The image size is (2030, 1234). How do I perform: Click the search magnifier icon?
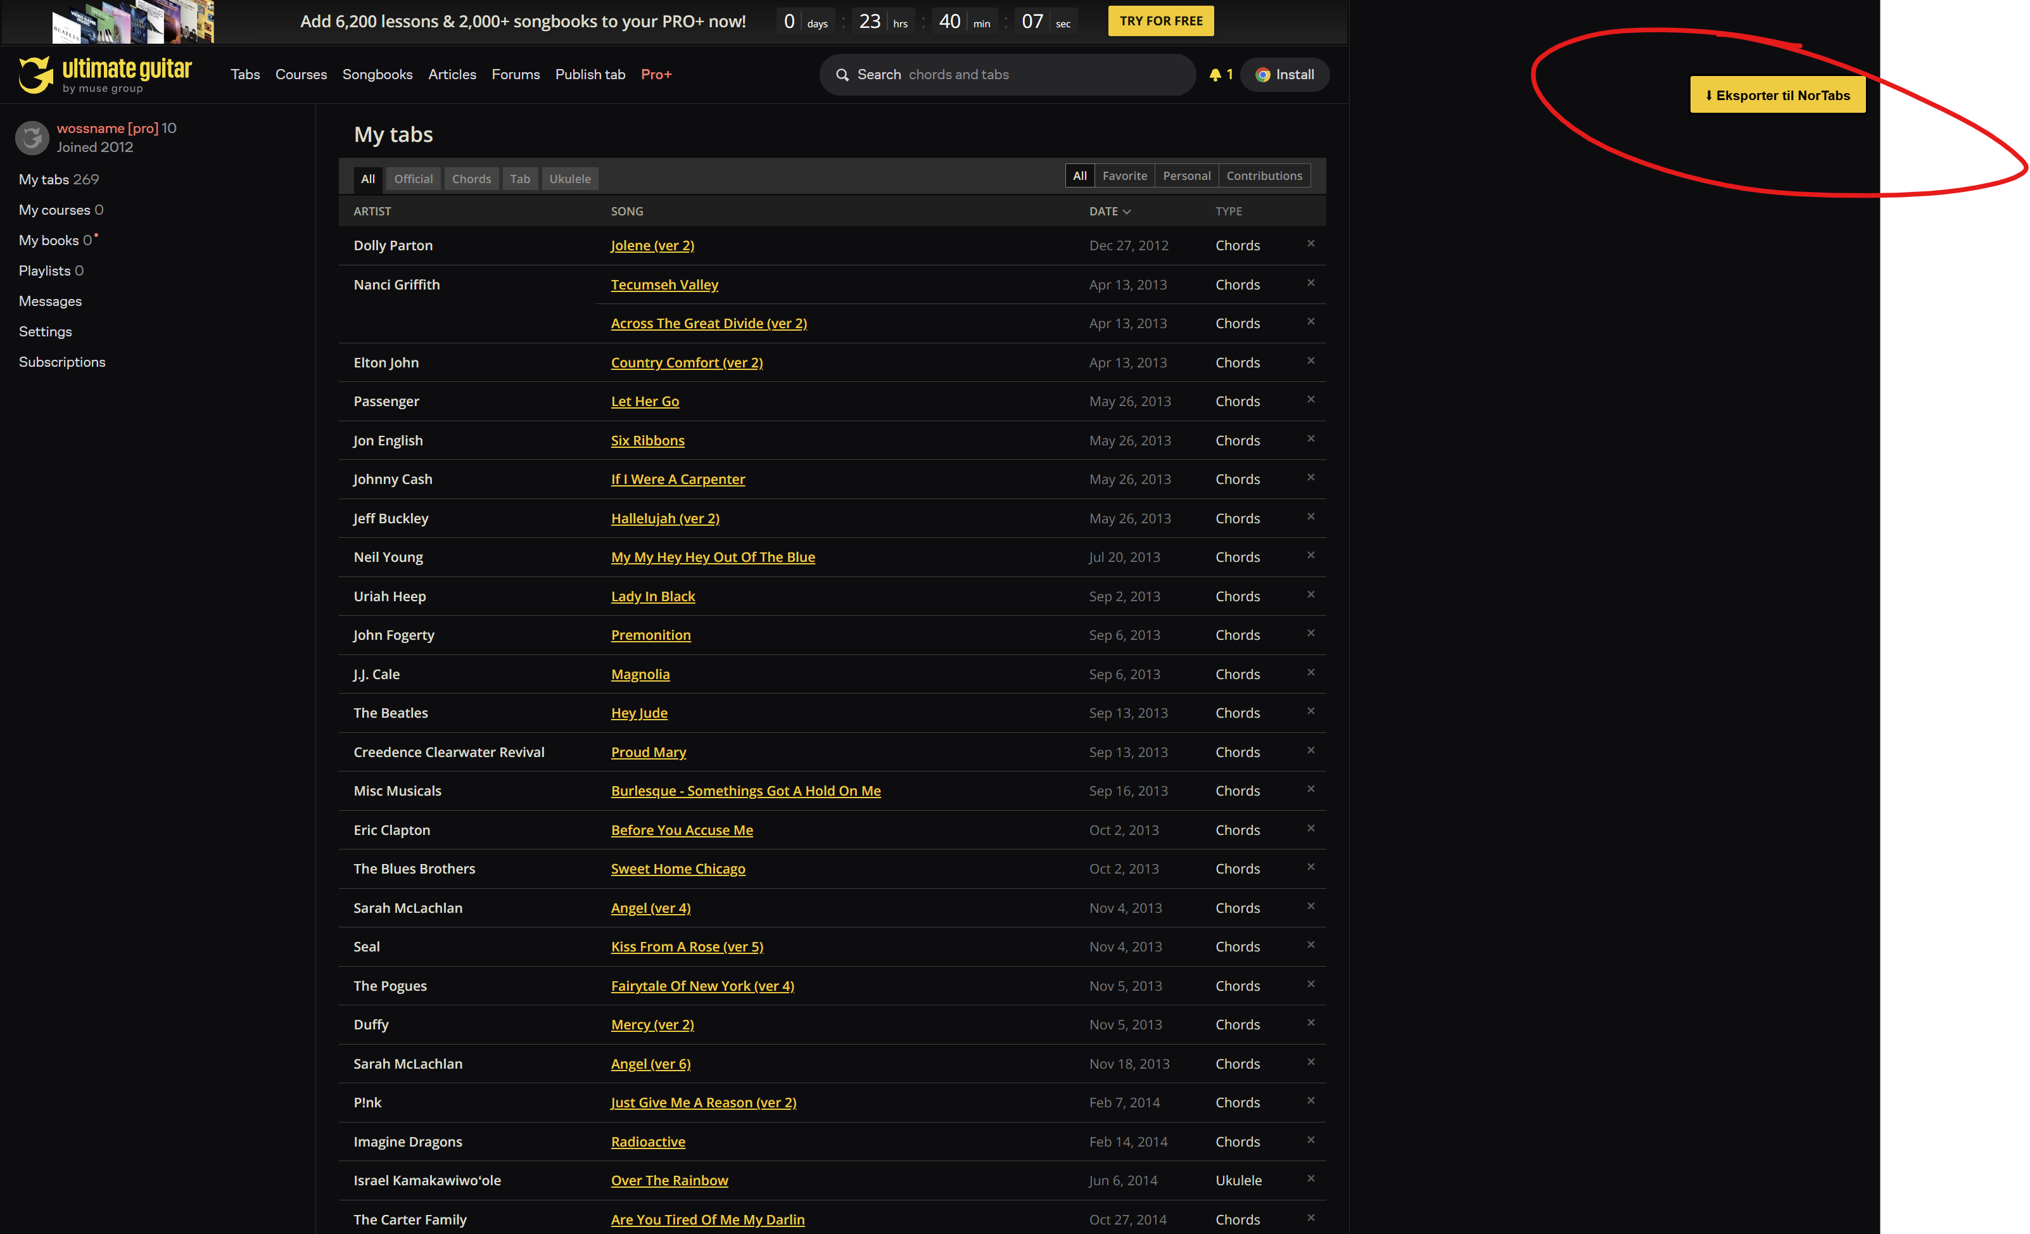coord(842,75)
